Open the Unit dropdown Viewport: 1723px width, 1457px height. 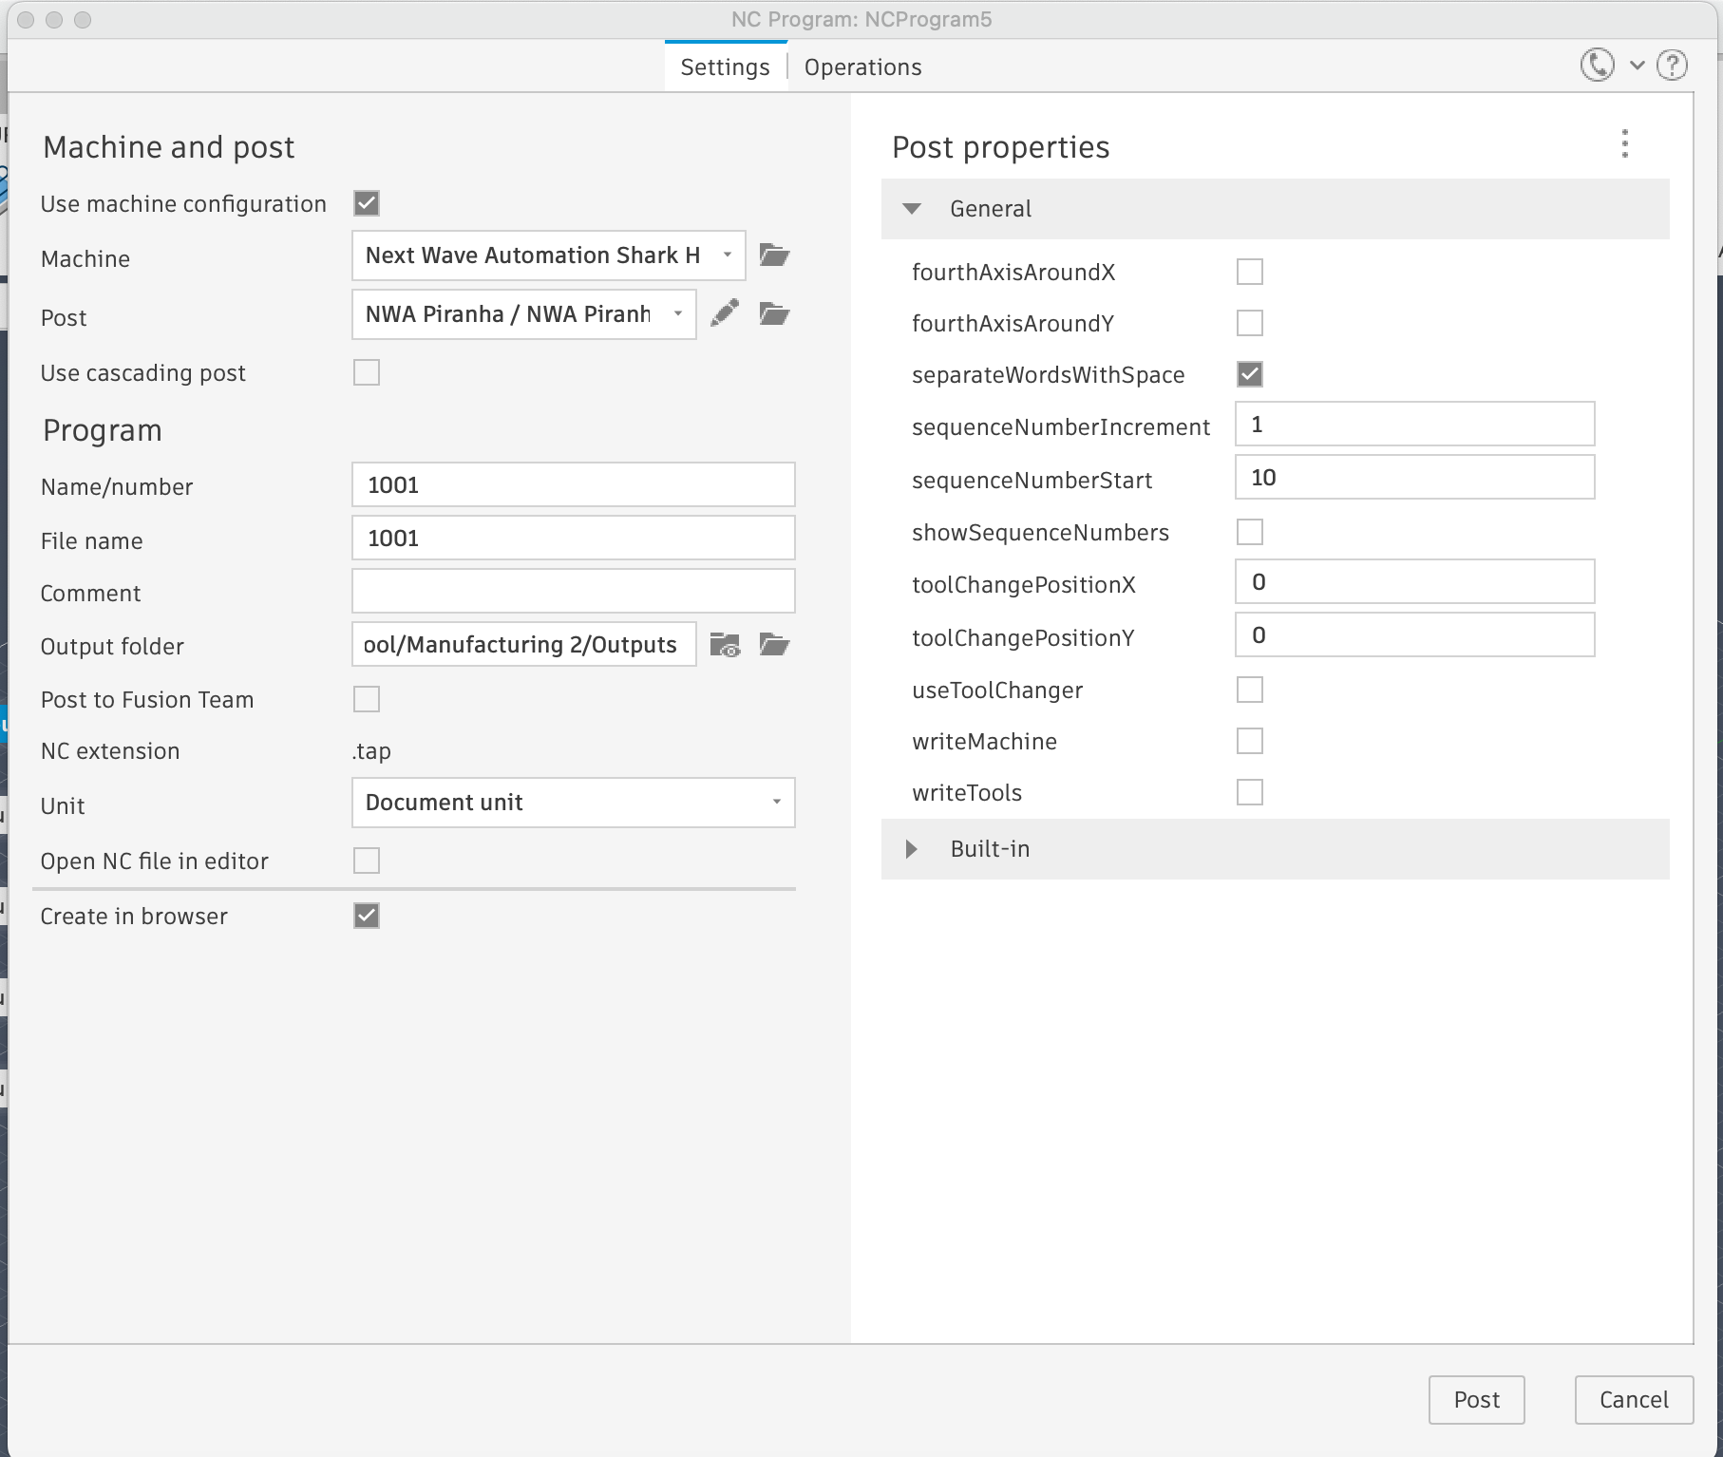pyautogui.click(x=574, y=803)
